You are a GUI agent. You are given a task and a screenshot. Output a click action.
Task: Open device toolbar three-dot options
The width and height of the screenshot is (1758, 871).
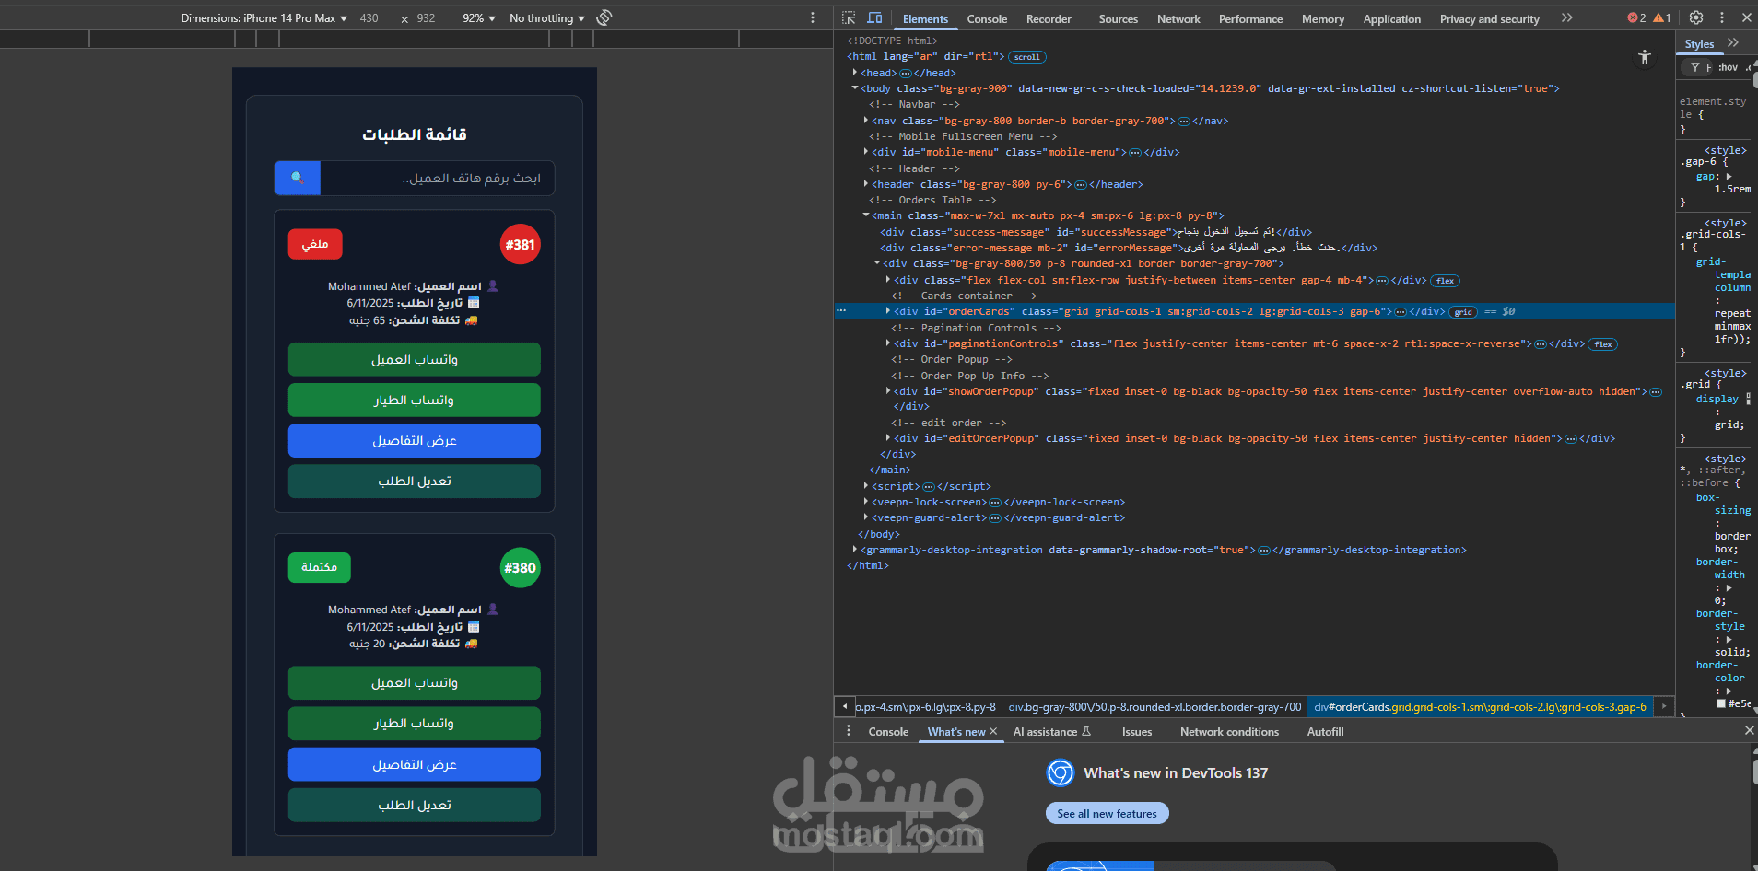pos(812,17)
